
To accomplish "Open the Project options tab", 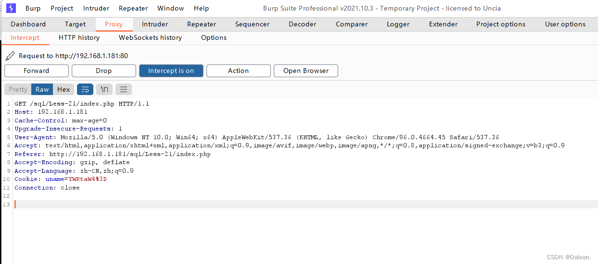I will pos(501,24).
